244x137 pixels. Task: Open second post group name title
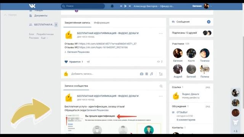point(108,96)
